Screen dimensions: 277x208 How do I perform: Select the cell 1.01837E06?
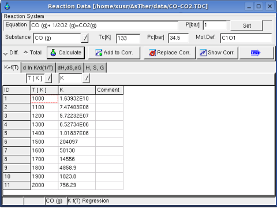[77, 133]
